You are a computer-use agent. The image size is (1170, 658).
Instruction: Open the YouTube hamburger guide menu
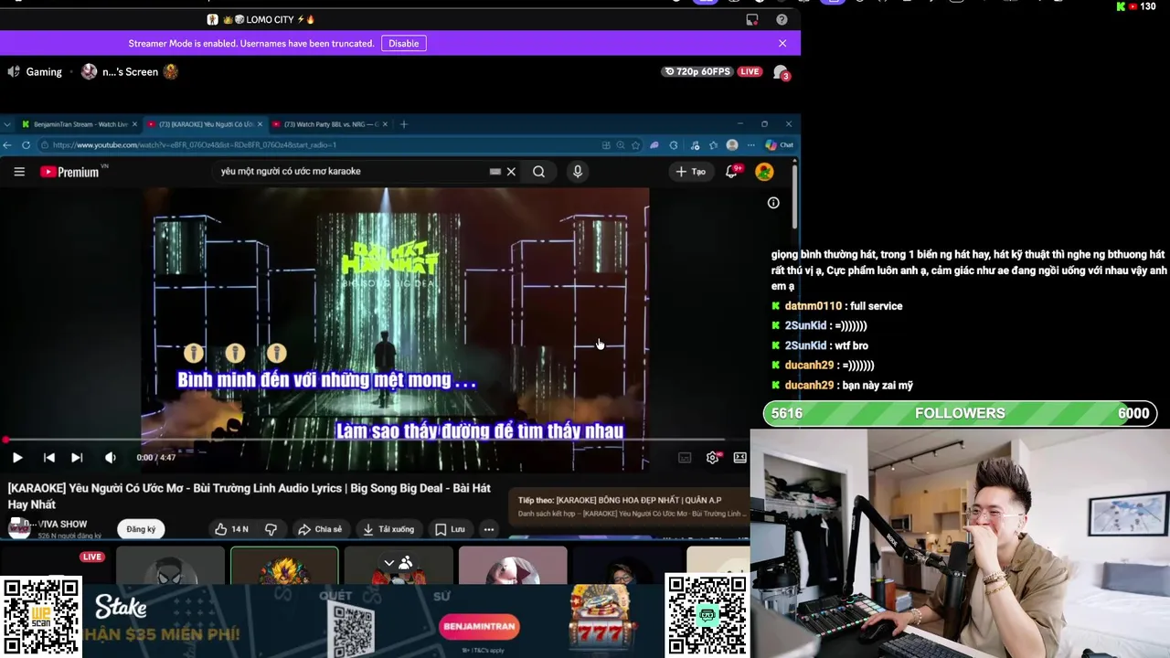click(x=19, y=172)
